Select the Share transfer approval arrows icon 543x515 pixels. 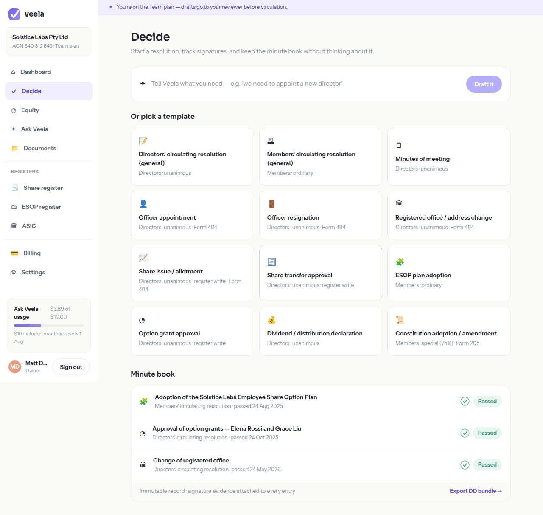272,262
